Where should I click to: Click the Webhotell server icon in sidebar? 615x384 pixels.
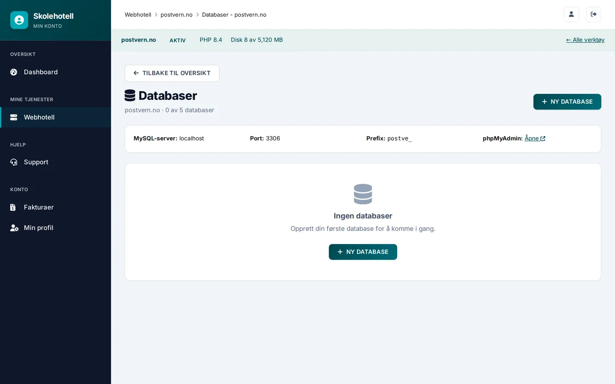pyautogui.click(x=14, y=117)
